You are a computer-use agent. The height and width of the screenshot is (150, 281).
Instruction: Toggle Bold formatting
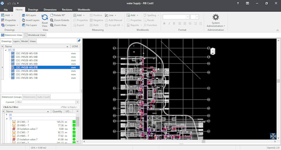coord(164,24)
